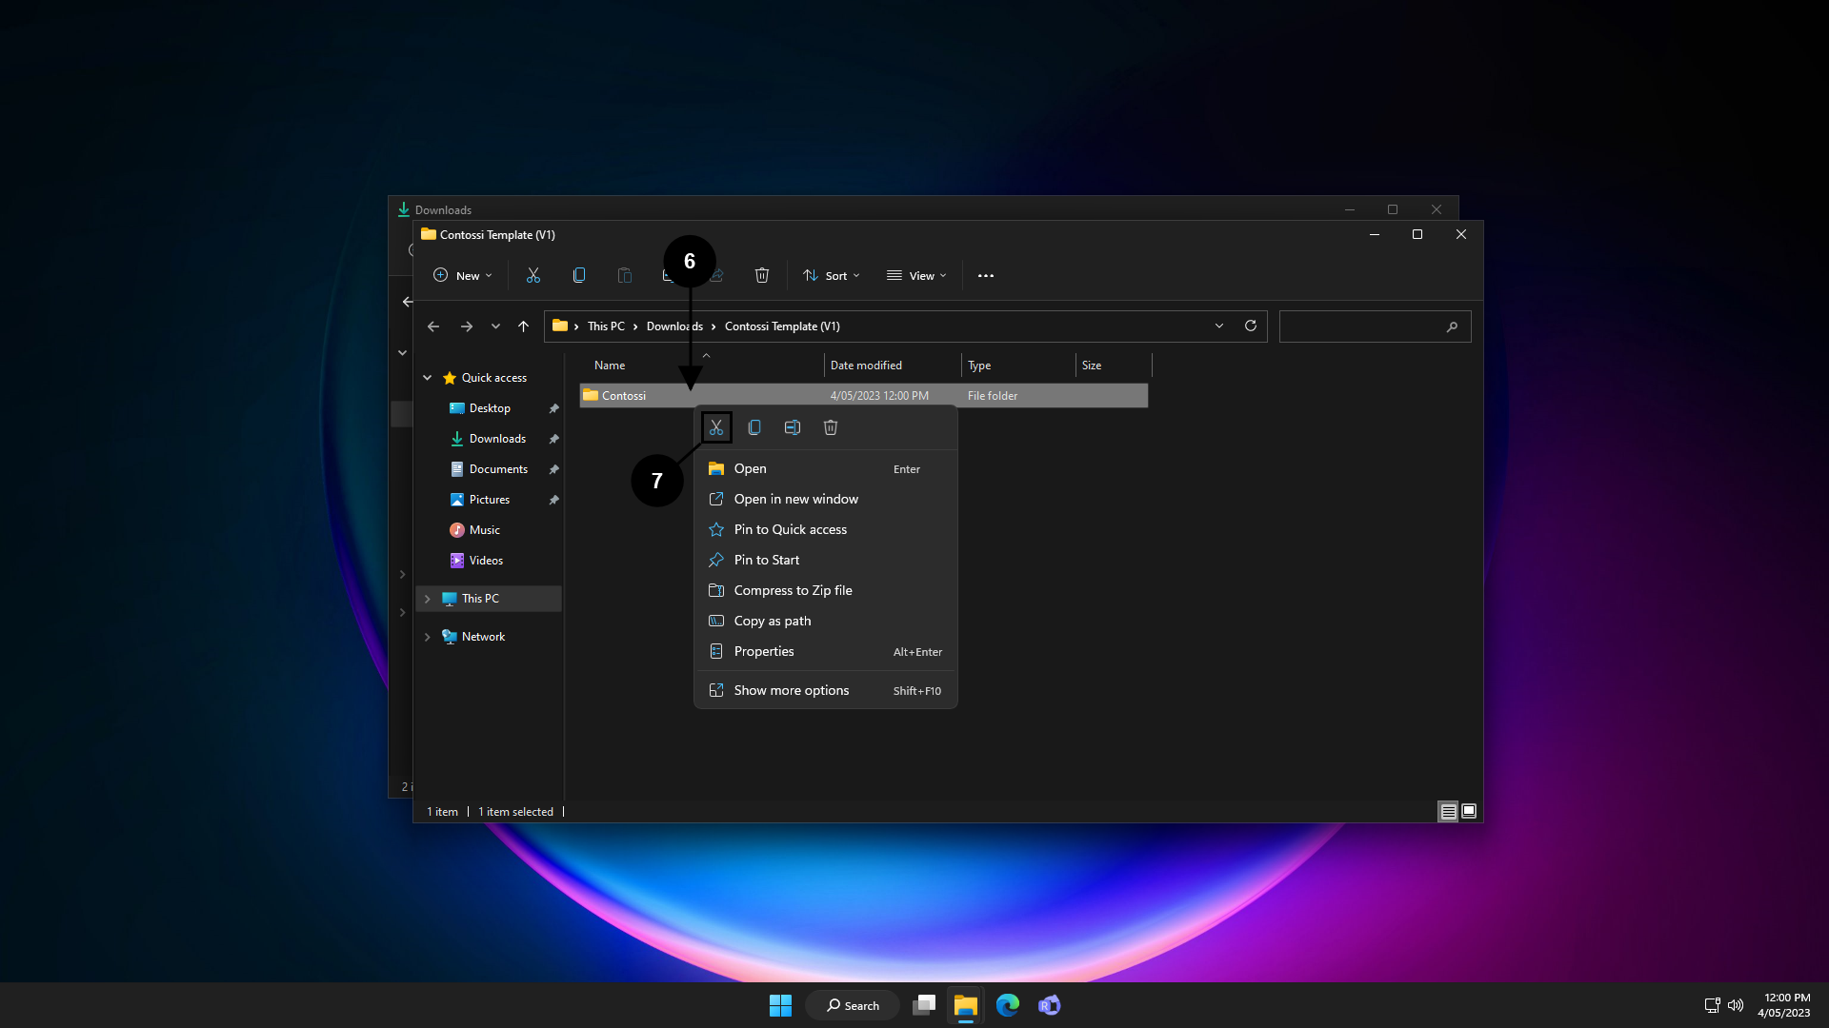
Task: Click the Delete trash icon in context menu
Action: (831, 427)
